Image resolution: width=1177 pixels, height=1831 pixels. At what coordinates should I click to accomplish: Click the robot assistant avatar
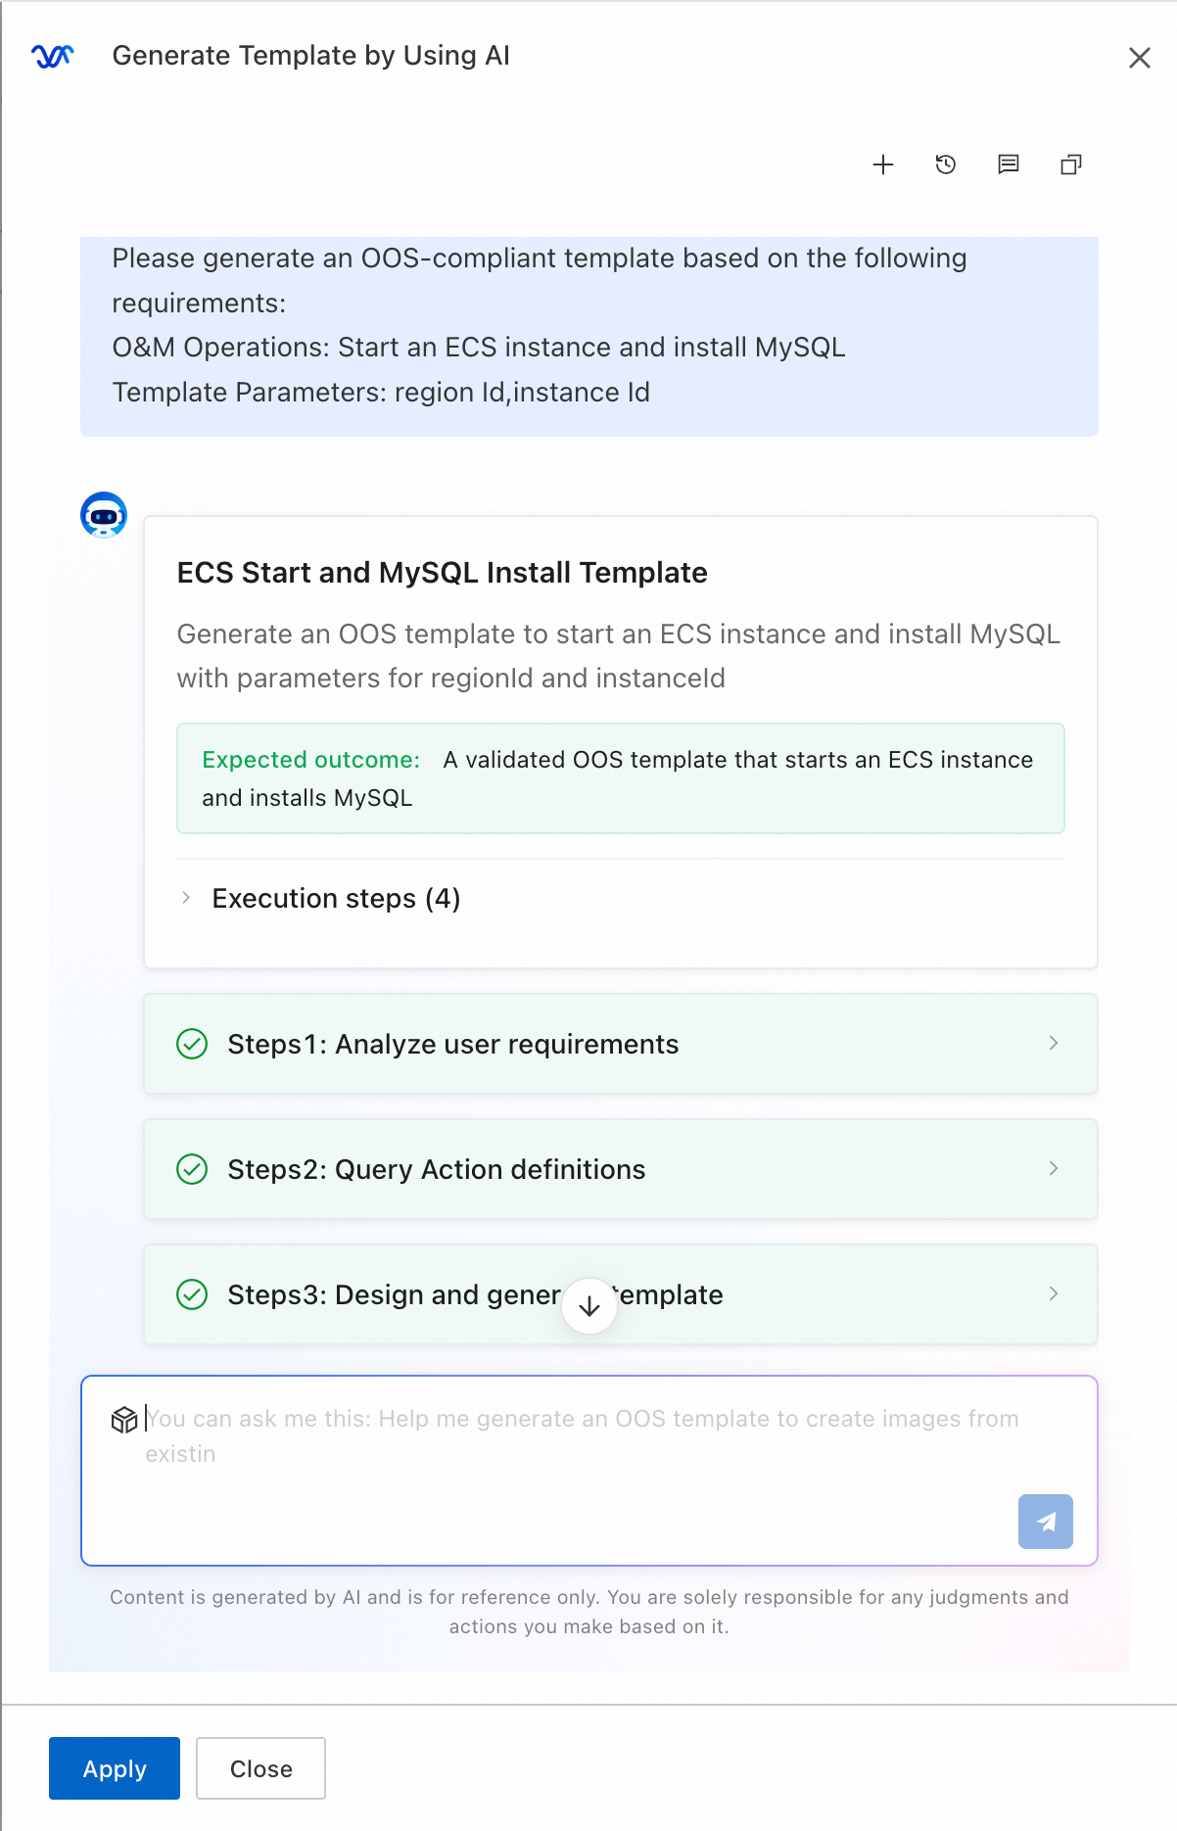coord(104,515)
